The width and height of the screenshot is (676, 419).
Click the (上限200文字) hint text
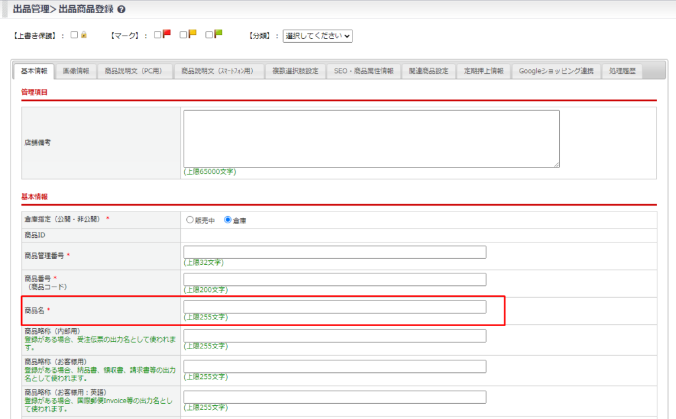click(206, 290)
